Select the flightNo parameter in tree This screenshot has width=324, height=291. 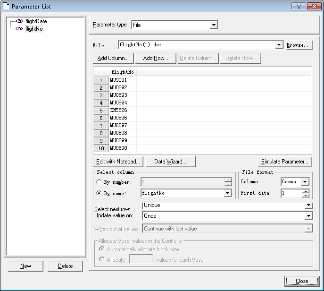34,29
